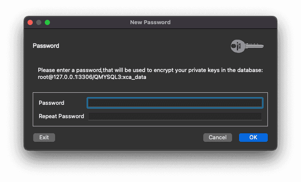Viewport: 301px width, 182px height.
Task: Dismiss the dialog using Cancel
Action: 217,138
